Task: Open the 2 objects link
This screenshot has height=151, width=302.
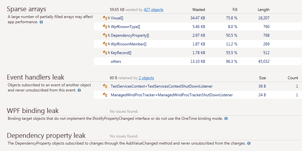Action: click(146, 78)
